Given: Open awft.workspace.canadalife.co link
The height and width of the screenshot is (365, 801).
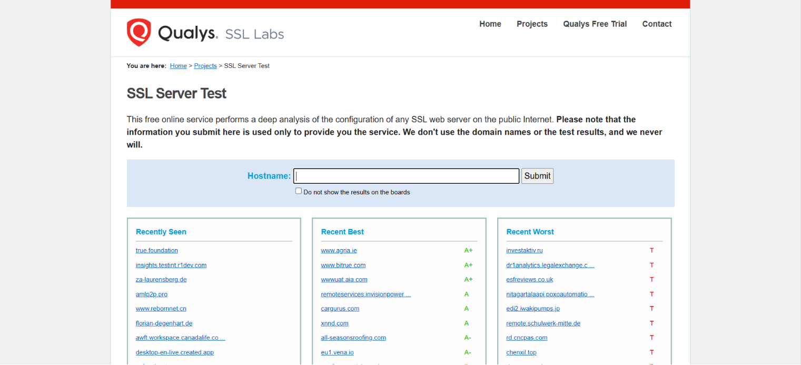Looking at the screenshot, I should 181,338.
